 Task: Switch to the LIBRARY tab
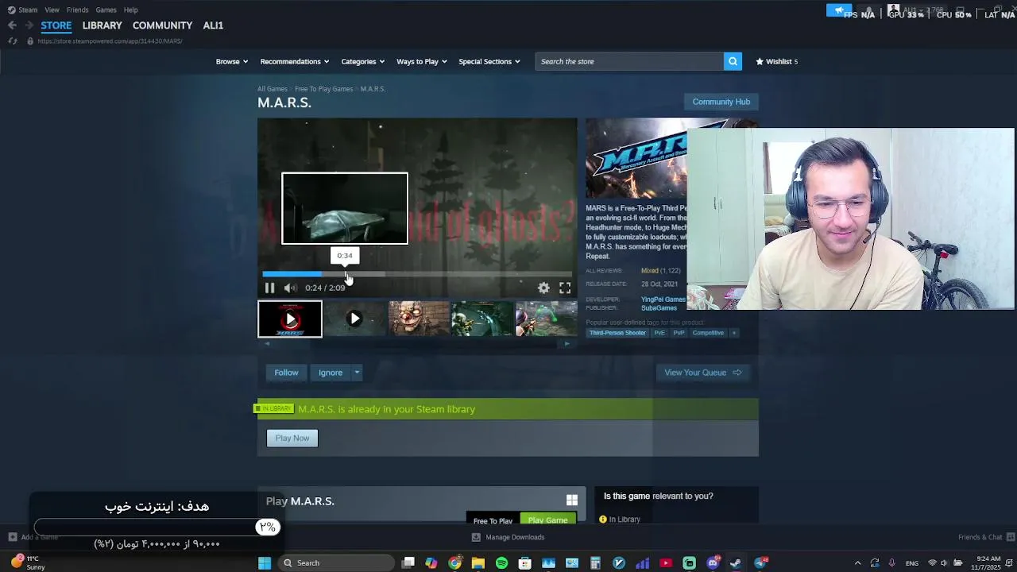tap(102, 25)
